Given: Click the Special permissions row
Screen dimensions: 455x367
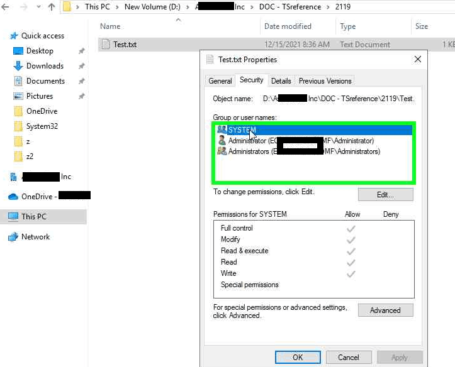Looking at the screenshot, I should click(314, 285).
